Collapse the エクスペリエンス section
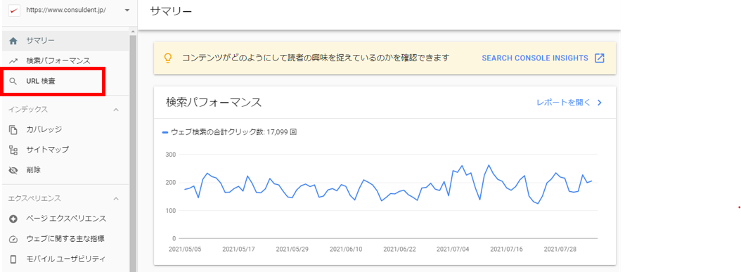 click(116, 198)
